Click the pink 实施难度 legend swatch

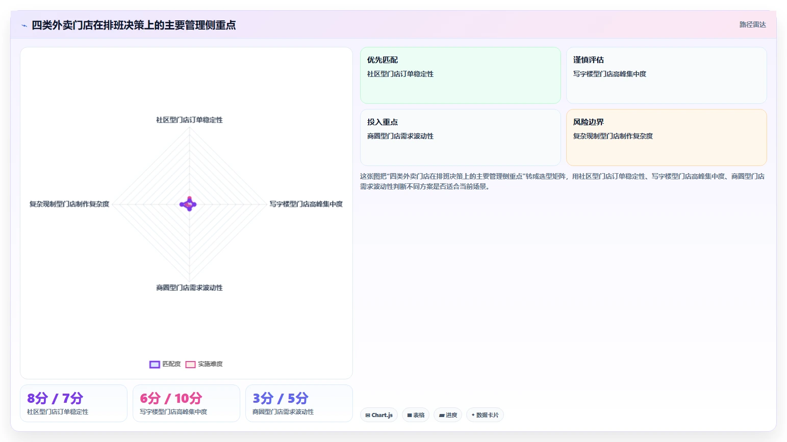tap(190, 364)
